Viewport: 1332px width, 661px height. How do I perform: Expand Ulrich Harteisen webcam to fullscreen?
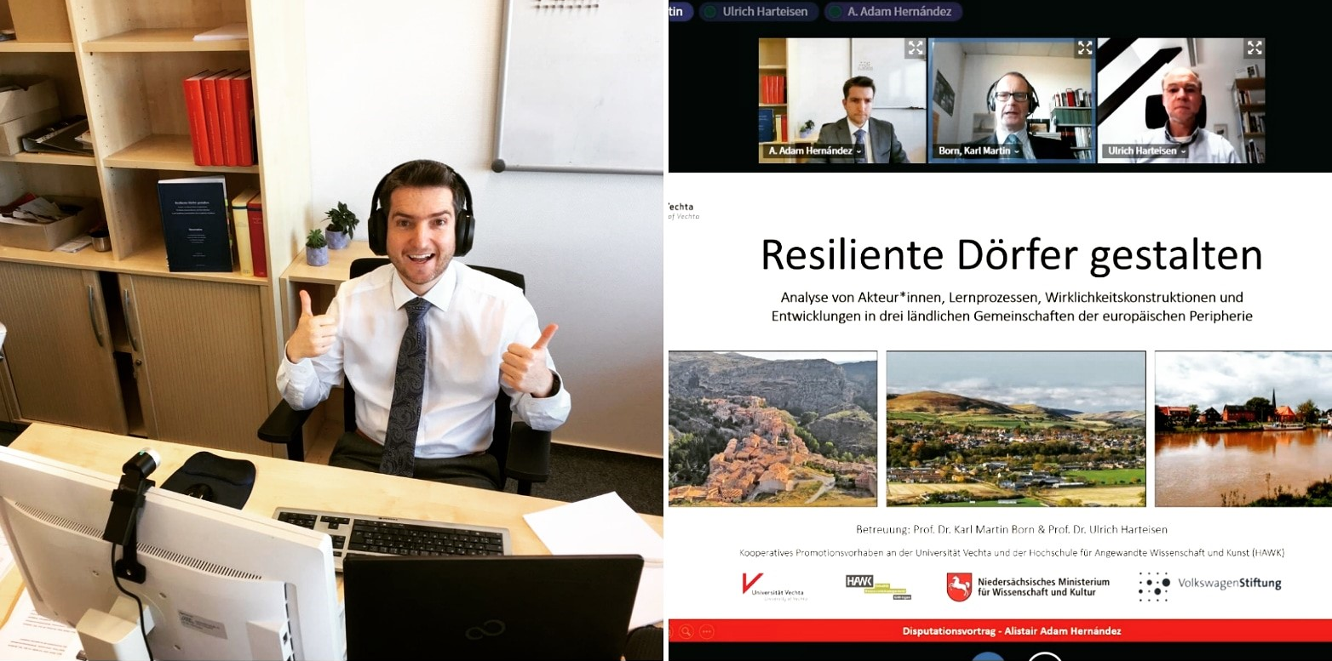(x=1254, y=48)
